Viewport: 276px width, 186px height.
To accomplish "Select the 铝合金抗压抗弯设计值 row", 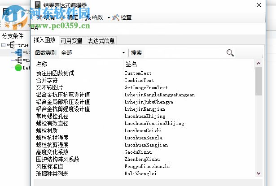I will [145, 95].
